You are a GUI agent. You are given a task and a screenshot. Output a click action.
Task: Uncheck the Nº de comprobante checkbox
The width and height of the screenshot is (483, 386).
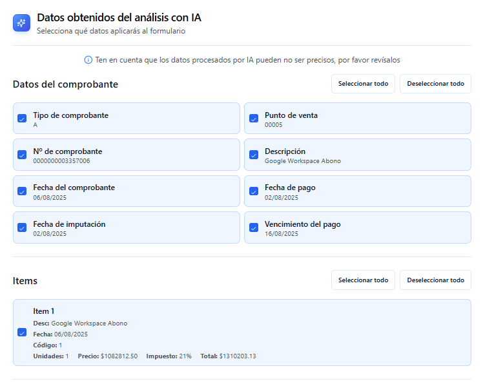point(22,155)
